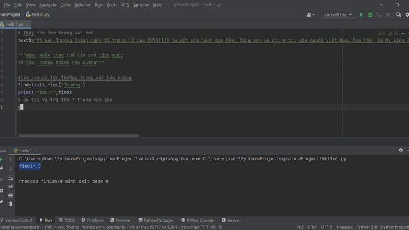409x230 pixels.
Task: Click the pin tab icon in run panel
Action: pyautogui.click(x=1, y=201)
